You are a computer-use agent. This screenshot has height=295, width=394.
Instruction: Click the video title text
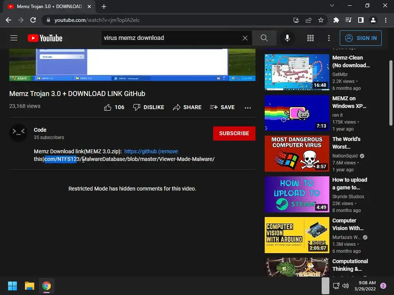pos(77,94)
